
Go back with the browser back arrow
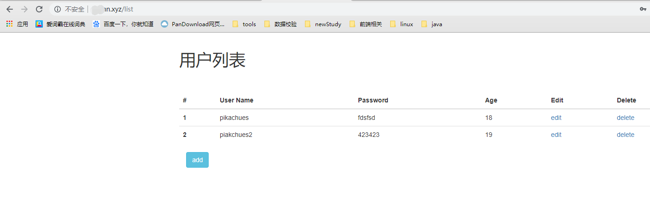pos(10,9)
